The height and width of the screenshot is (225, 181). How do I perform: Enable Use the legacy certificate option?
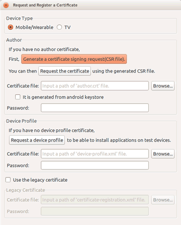coord(8,180)
